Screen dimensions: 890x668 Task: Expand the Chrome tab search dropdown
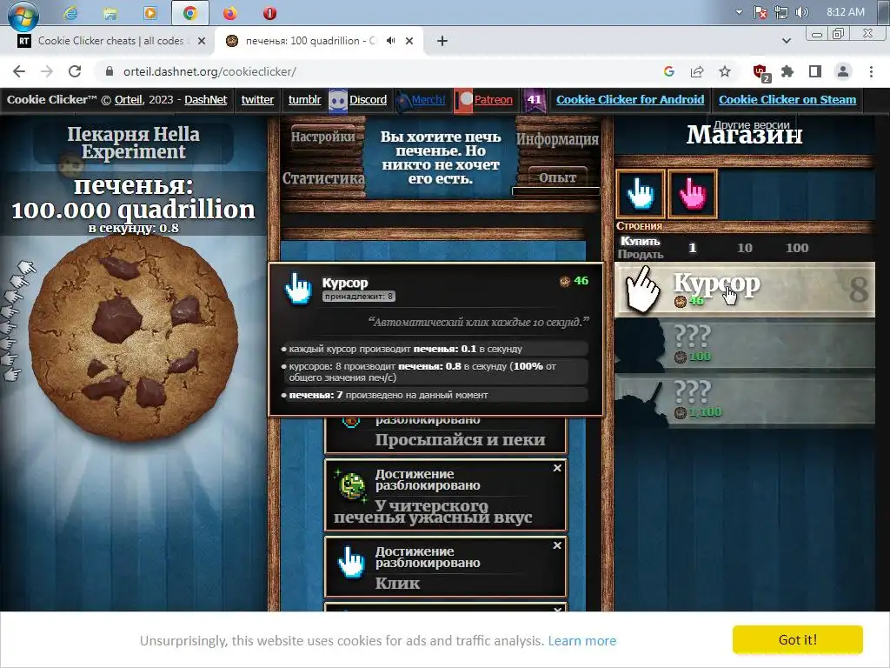pyautogui.click(x=786, y=41)
